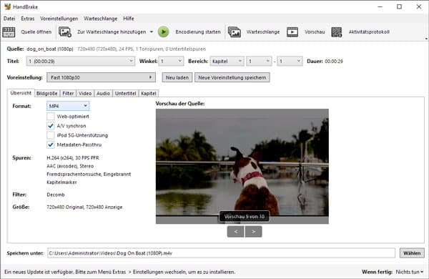Switch to the Video tab
Screen dimensions: 429x279
85,94
